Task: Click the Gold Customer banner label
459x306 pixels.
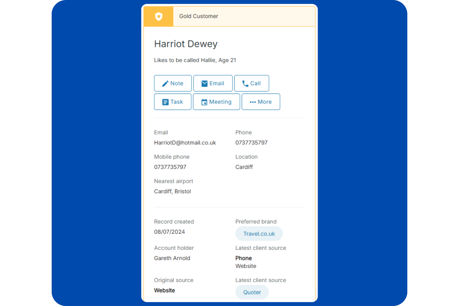Action: (198, 16)
